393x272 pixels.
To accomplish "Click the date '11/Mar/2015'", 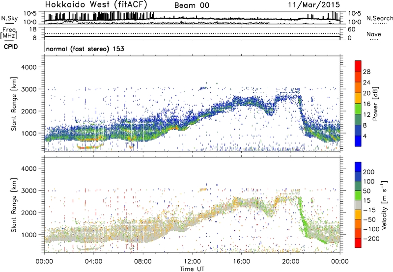I will pyautogui.click(x=314, y=5).
